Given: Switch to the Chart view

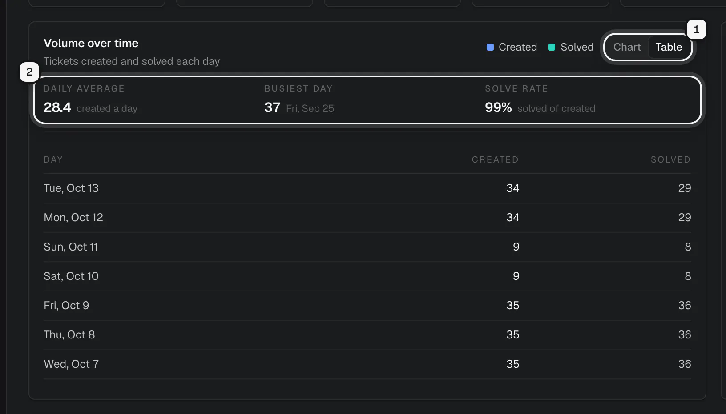Looking at the screenshot, I should pyautogui.click(x=627, y=47).
